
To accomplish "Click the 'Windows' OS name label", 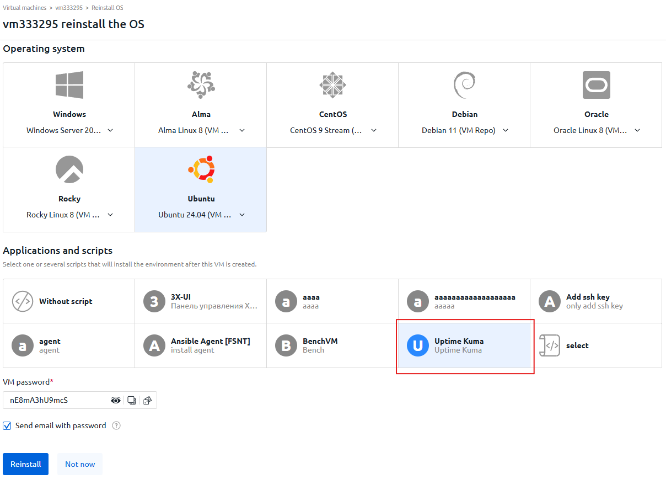I will point(69,114).
